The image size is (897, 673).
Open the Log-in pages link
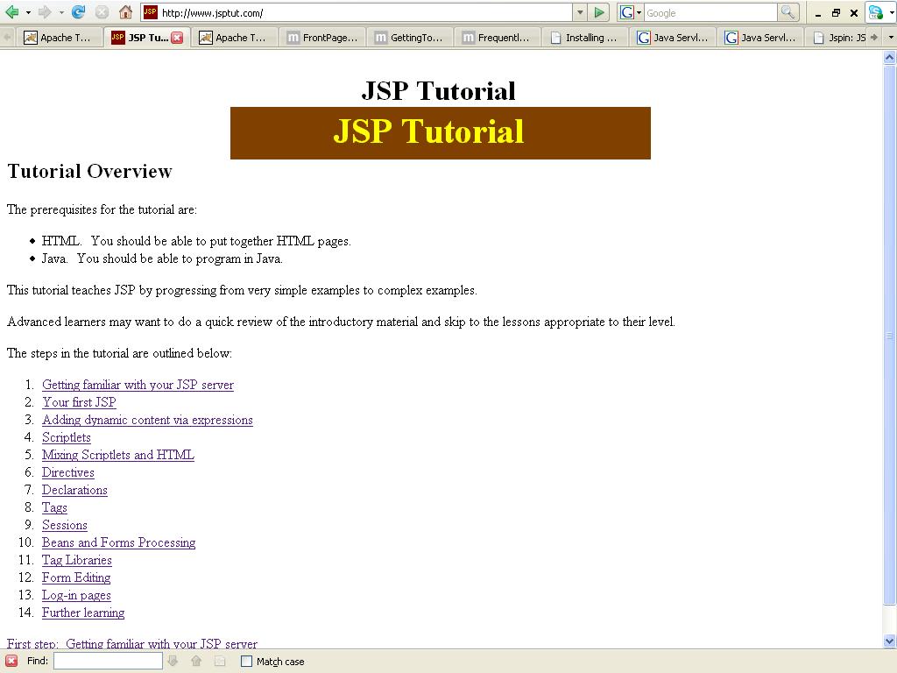click(x=76, y=595)
